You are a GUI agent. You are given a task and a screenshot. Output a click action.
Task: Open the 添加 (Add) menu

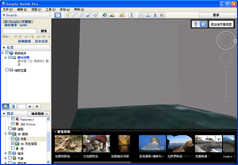pos(65,9)
